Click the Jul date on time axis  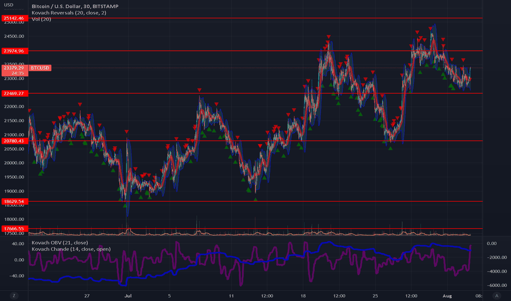tap(128, 296)
